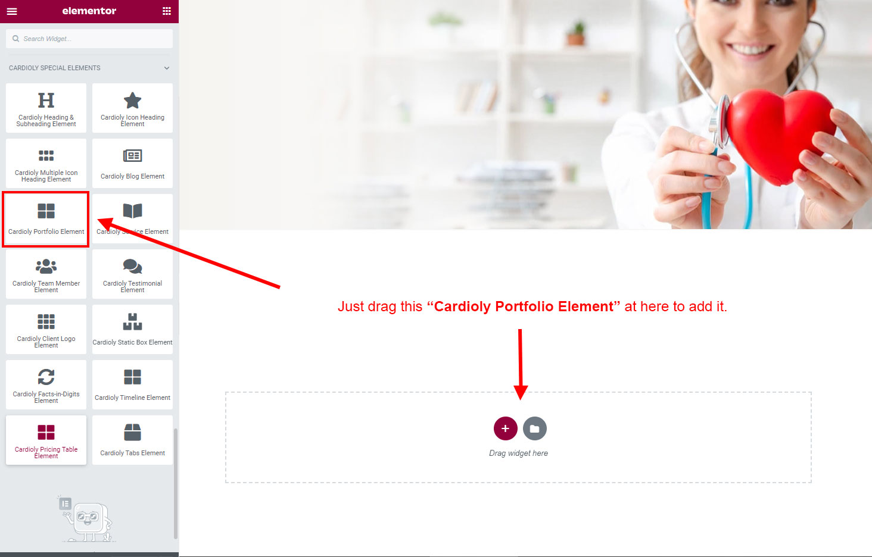The width and height of the screenshot is (872, 557).
Task: Choose Cardioly Multiple Icon Heading Element
Action: pyautogui.click(x=46, y=163)
